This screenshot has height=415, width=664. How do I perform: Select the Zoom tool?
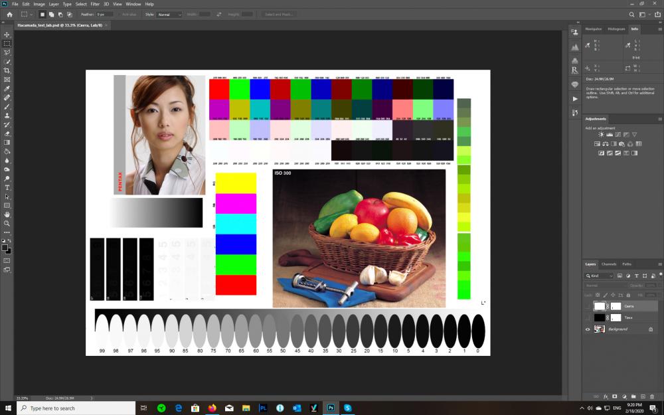click(7, 223)
